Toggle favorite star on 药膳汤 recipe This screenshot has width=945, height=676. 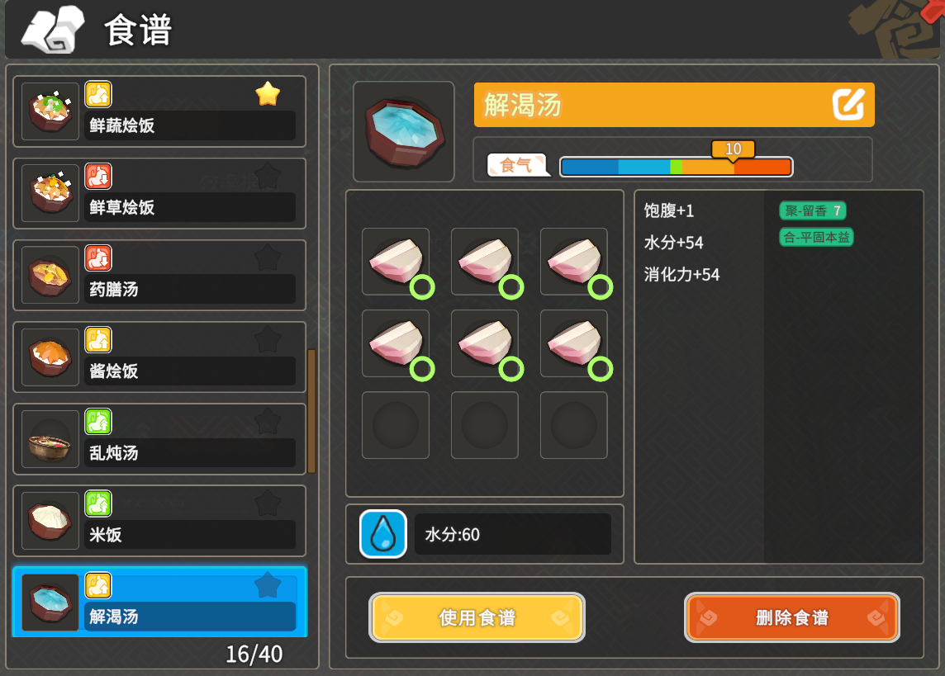click(x=268, y=258)
